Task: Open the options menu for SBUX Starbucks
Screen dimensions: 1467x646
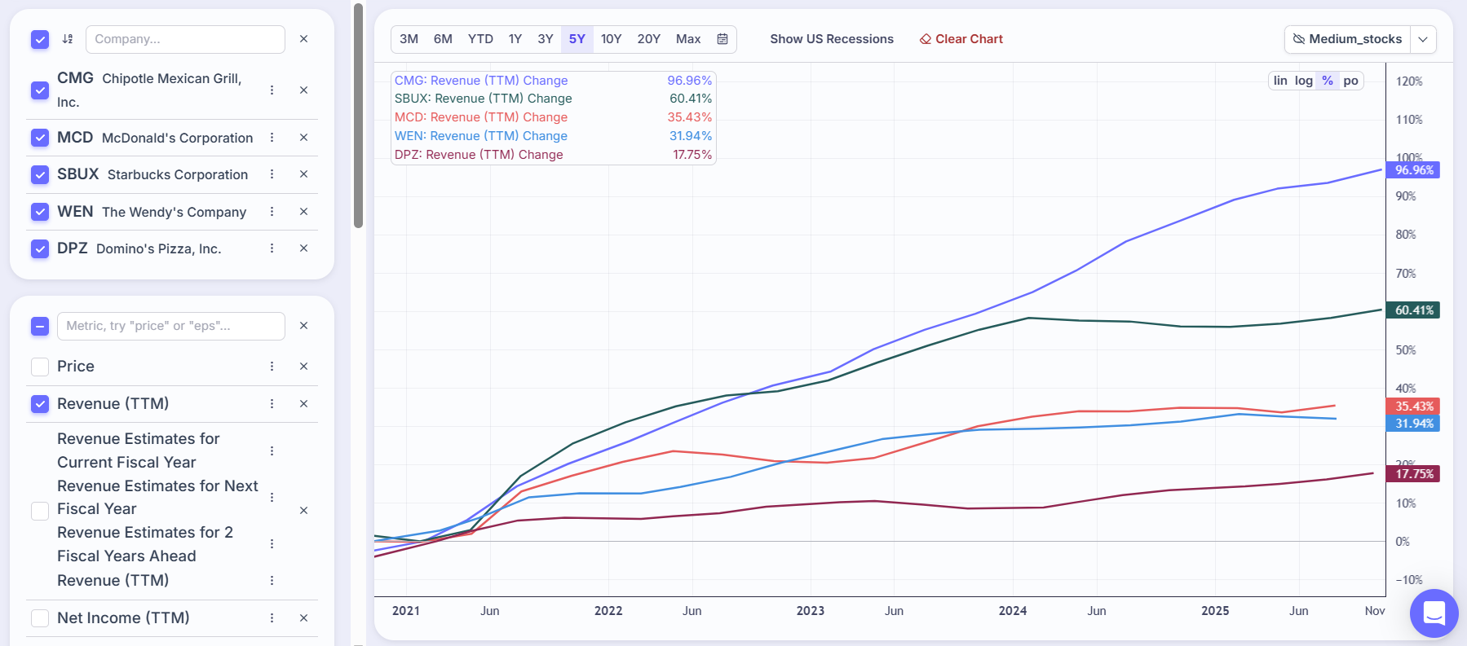Action: (272, 174)
